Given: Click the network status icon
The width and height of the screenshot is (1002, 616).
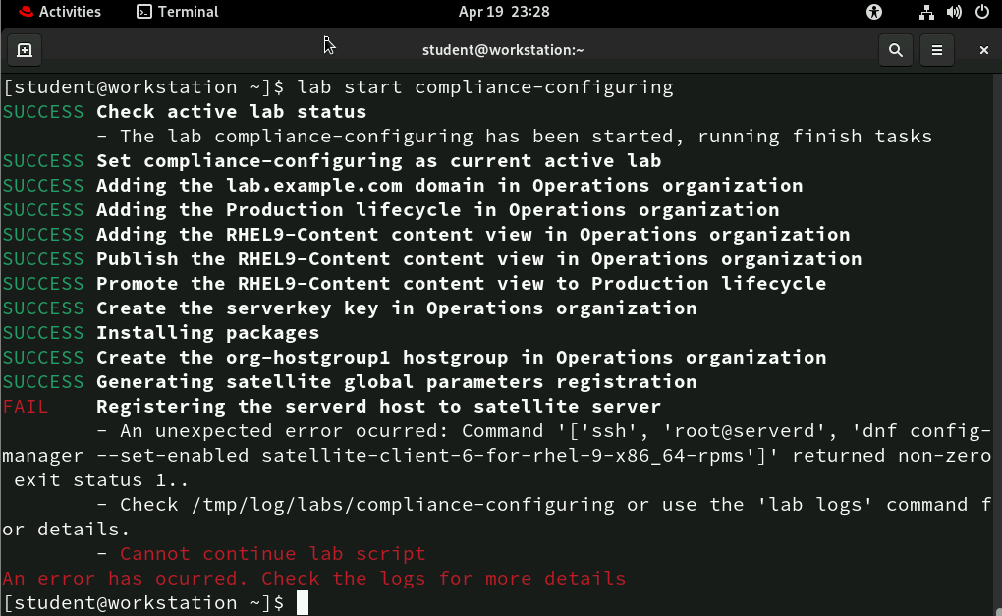Looking at the screenshot, I should point(926,12).
